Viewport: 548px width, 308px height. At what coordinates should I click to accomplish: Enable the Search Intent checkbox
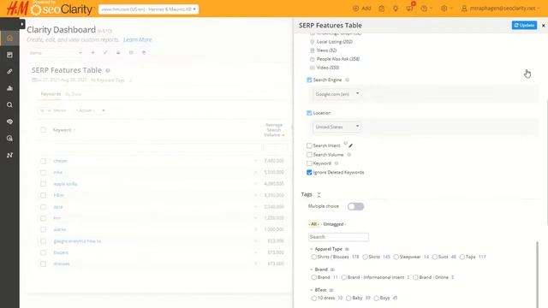point(309,145)
